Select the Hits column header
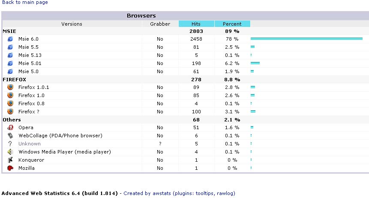Screen dimensions: 369x198 [x=196, y=24]
